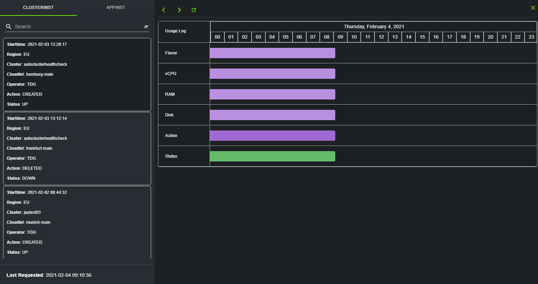Select hour 21 in timeline header

pyautogui.click(x=504, y=37)
